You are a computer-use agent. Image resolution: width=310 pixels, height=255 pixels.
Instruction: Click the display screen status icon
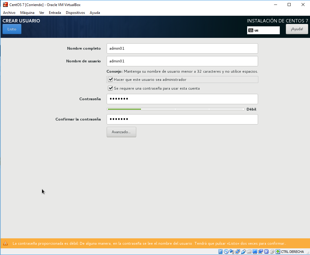pos(255,252)
